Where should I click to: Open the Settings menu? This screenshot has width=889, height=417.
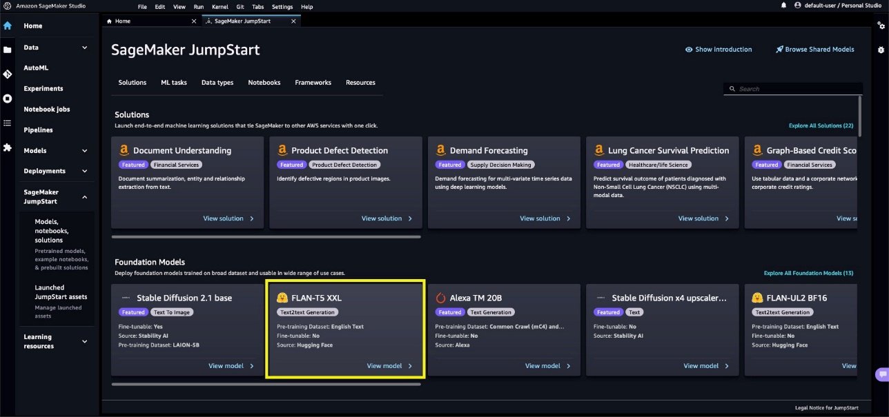coord(282,6)
